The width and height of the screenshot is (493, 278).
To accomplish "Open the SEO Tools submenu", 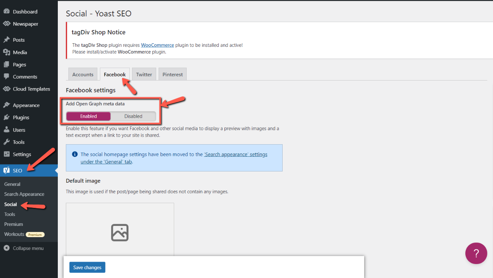I will [x=10, y=214].
